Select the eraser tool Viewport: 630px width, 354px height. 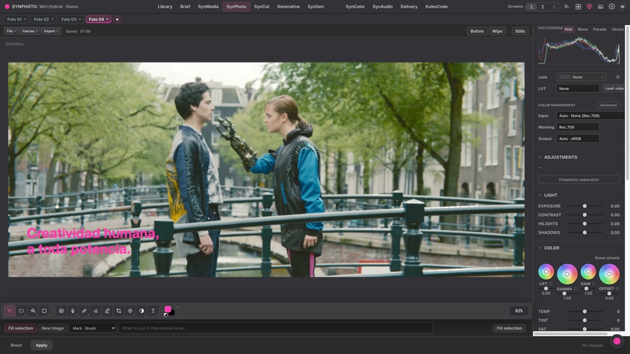point(96,311)
